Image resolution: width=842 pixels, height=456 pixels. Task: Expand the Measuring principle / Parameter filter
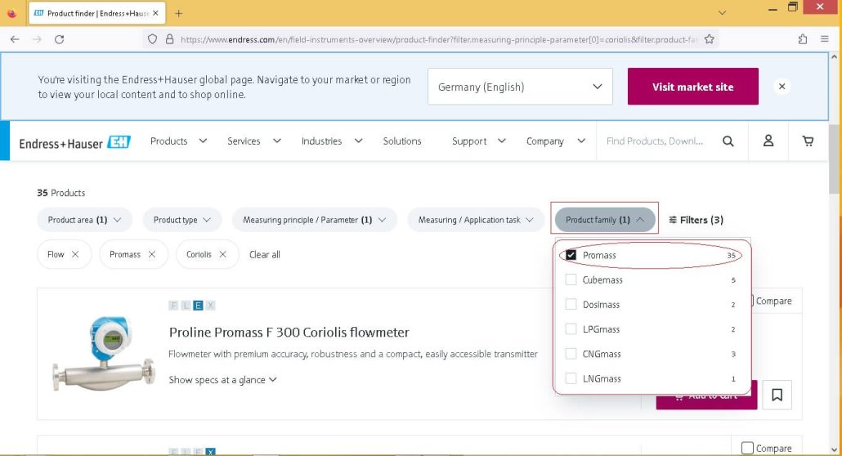click(x=314, y=220)
